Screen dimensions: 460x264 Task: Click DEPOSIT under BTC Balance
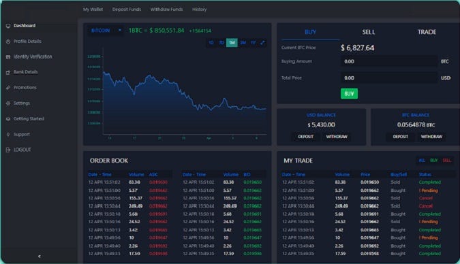[x=401, y=137]
